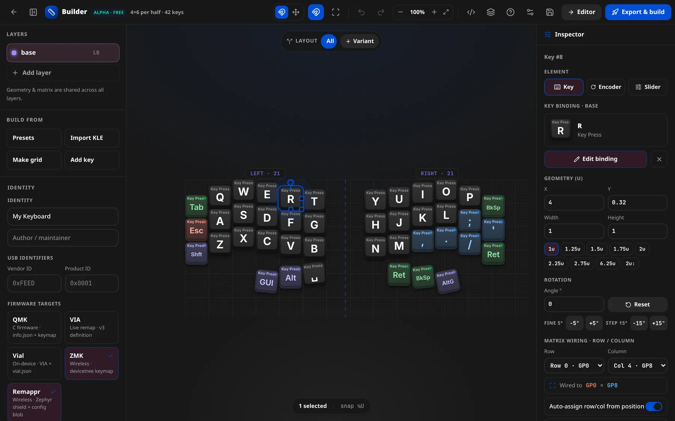Open the Row 0 · GP0 dropdown
The width and height of the screenshot is (675, 421).
(574, 366)
